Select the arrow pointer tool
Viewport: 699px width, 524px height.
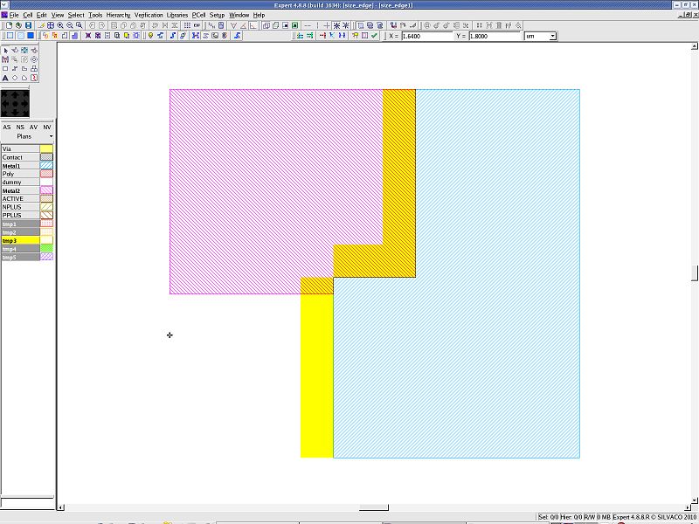(5, 50)
